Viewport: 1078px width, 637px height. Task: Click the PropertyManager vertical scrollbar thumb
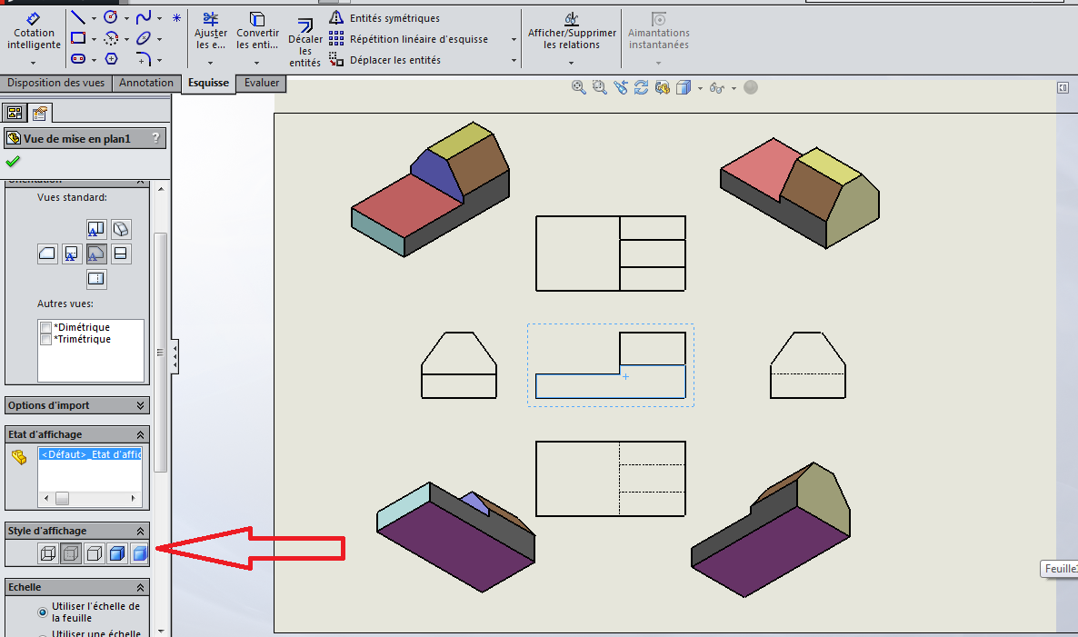point(160,353)
